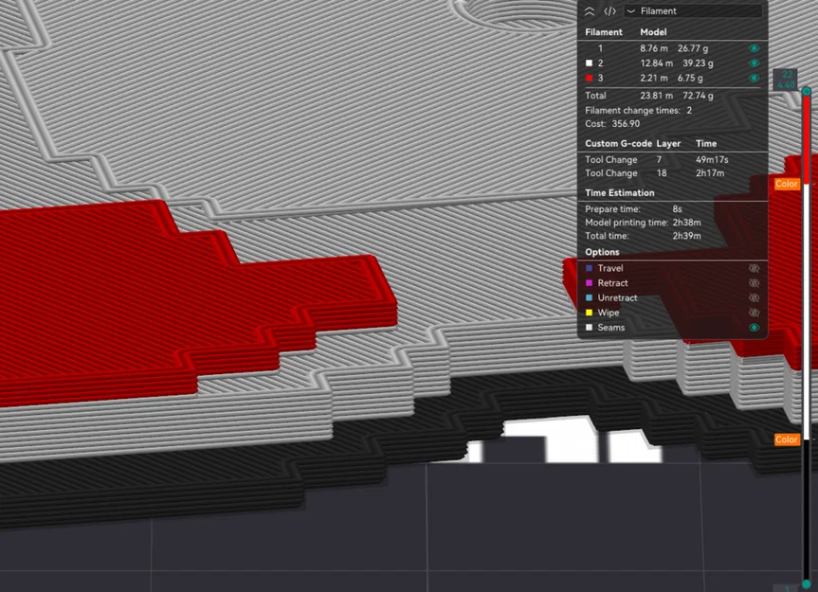This screenshot has width=818, height=592.
Task: Show Travel moves via eye icon
Action: (754, 268)
